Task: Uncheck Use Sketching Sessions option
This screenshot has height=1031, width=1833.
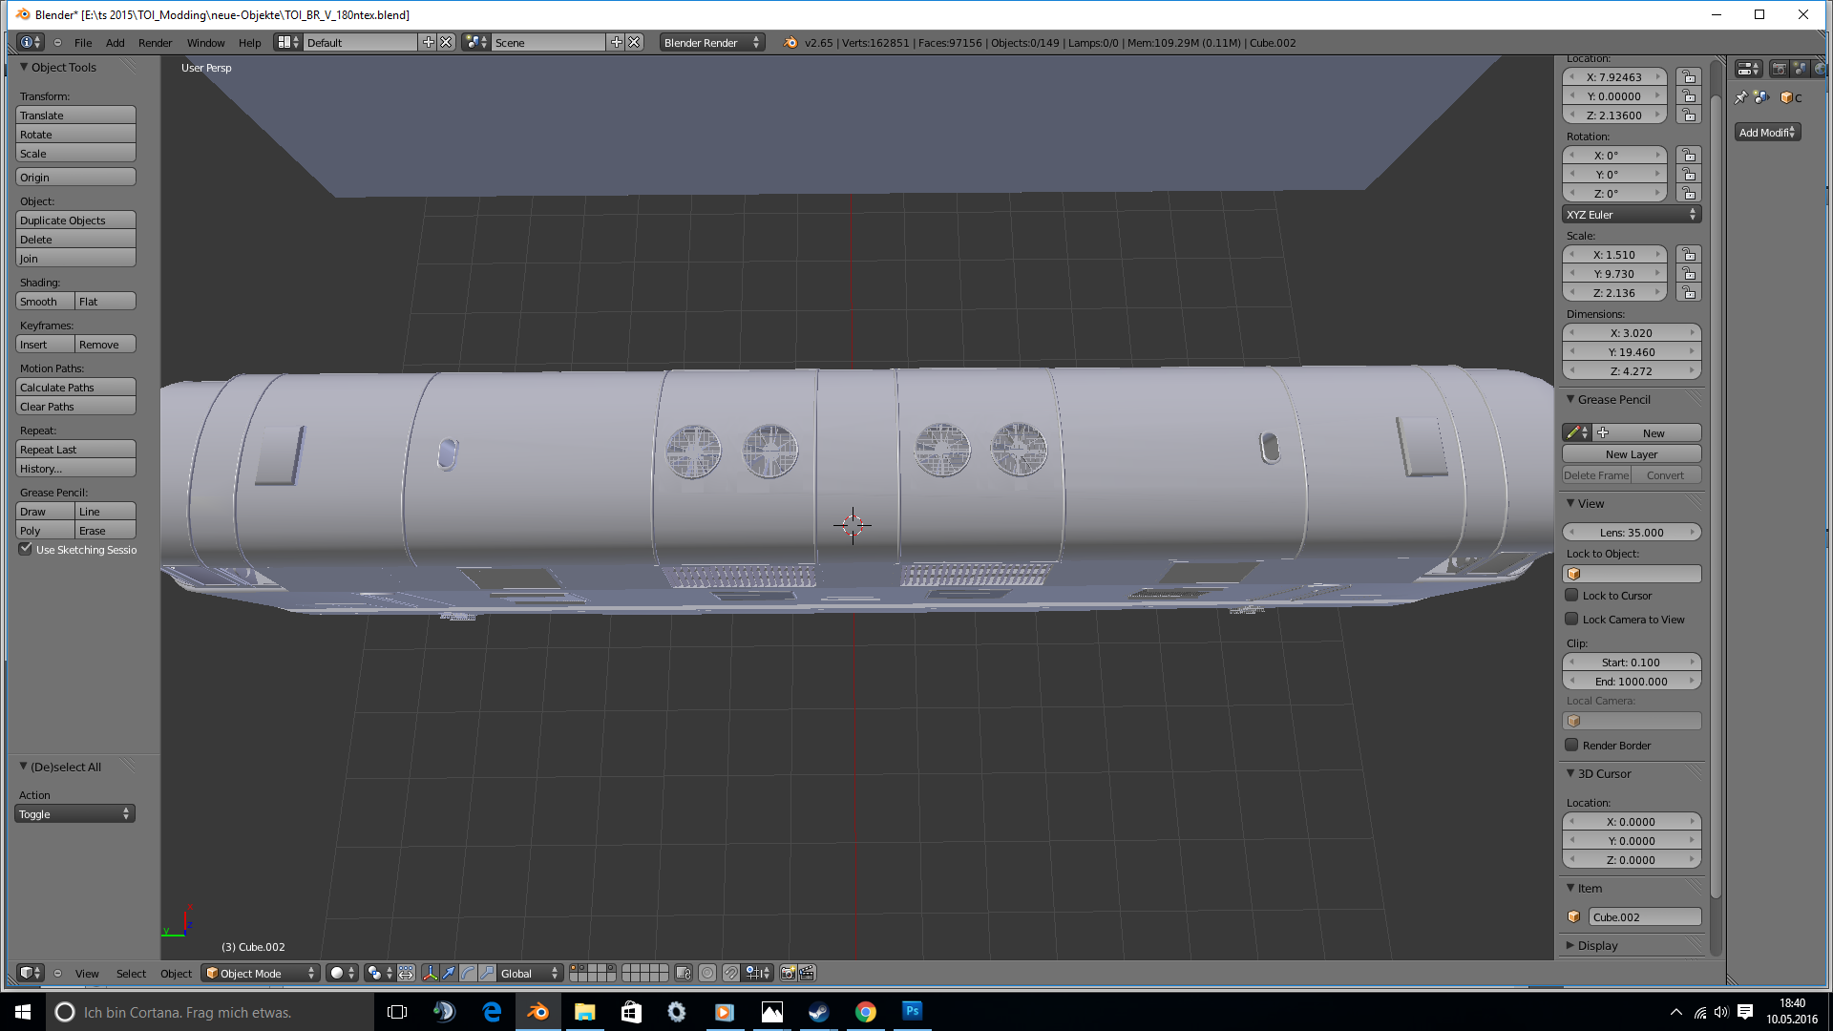Action: click(x=26, y=549)
